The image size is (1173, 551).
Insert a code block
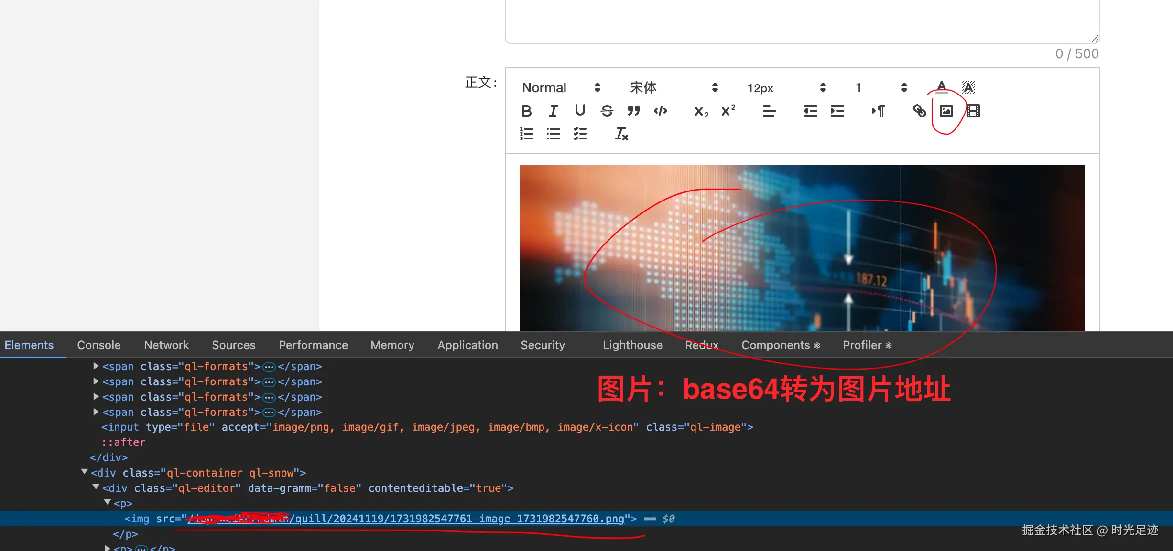[x=660, y=111]
